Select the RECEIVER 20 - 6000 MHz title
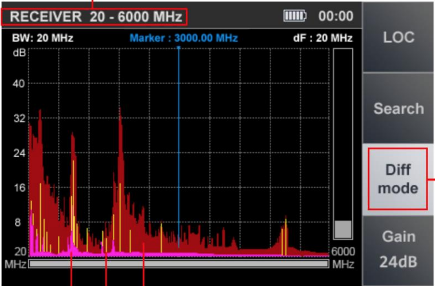Screen dimensions: 435x286 point(95,16)
